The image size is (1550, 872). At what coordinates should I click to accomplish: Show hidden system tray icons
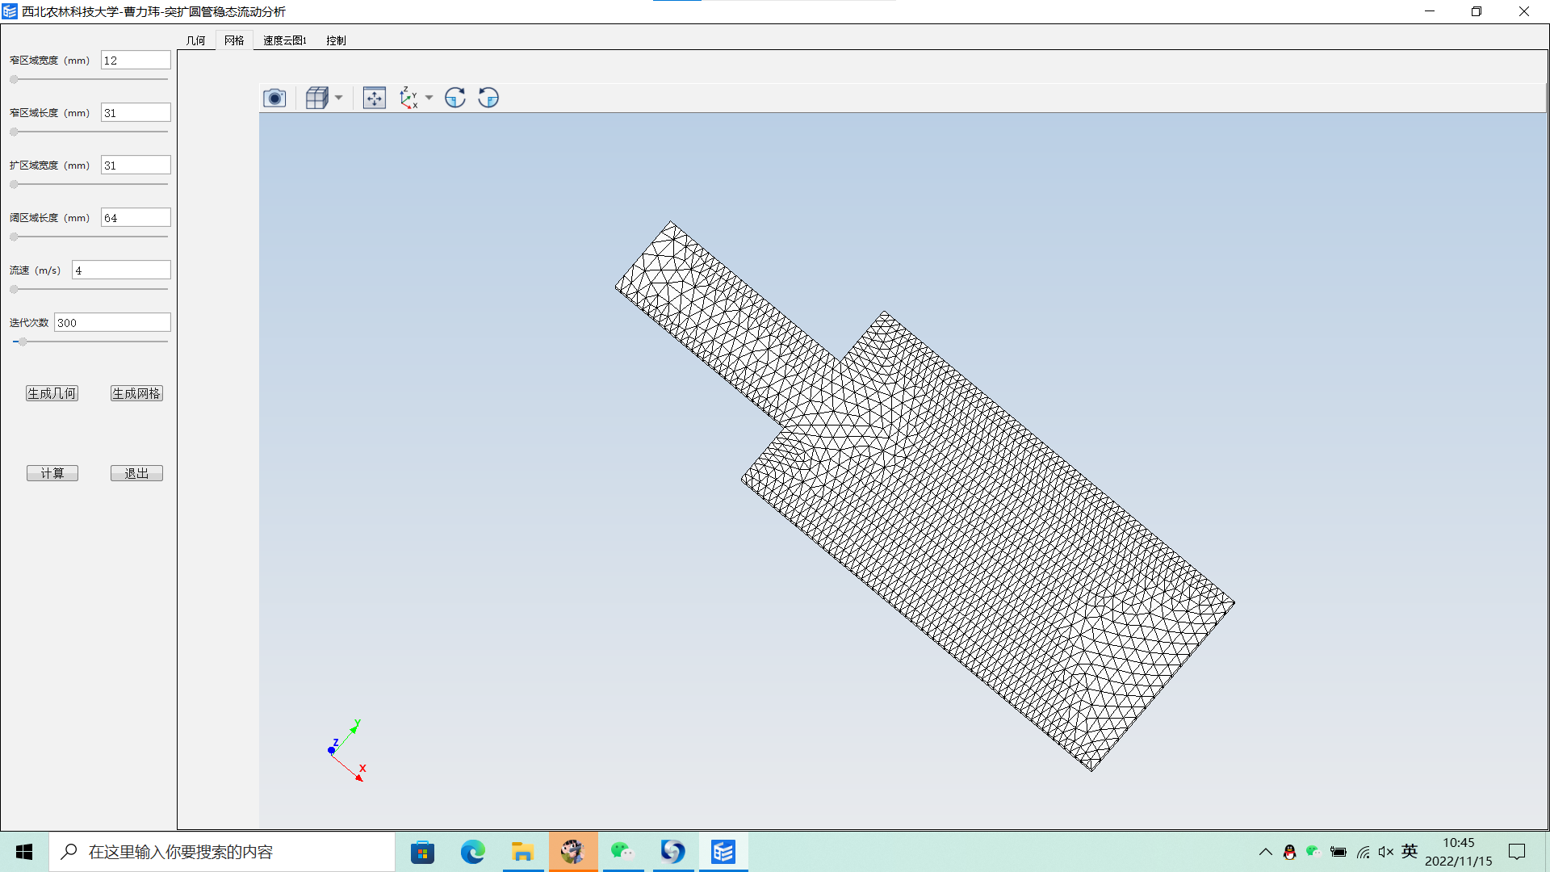pyautogui.click(x=1266, y=852)
